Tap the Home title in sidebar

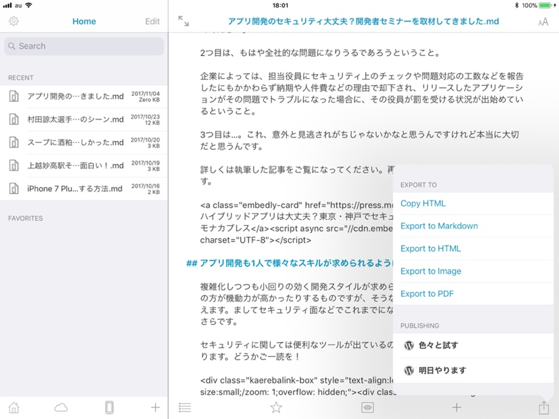coord(84,22)
